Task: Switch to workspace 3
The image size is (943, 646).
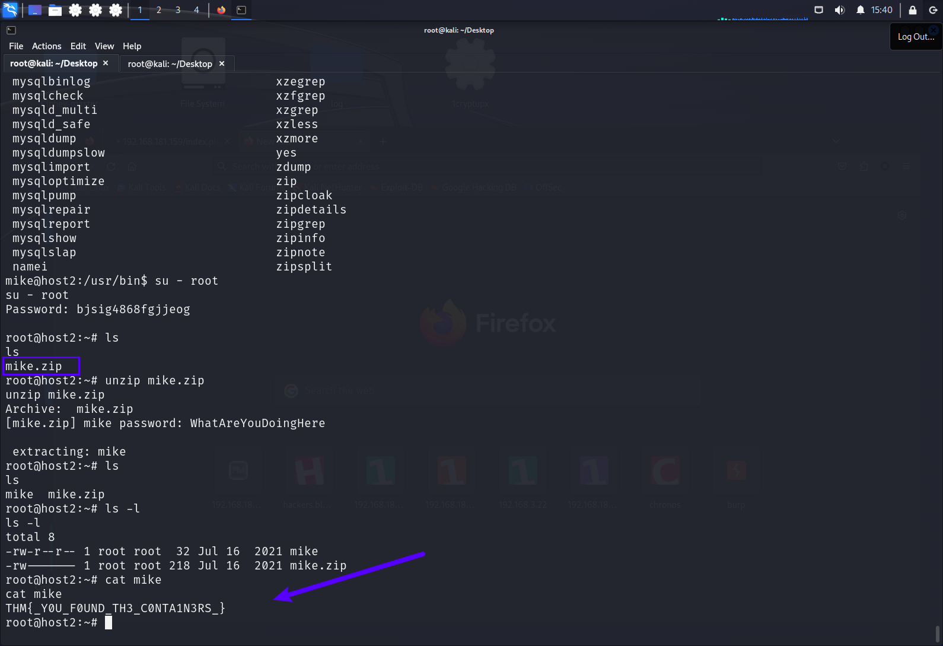Action: click(178, 10)
